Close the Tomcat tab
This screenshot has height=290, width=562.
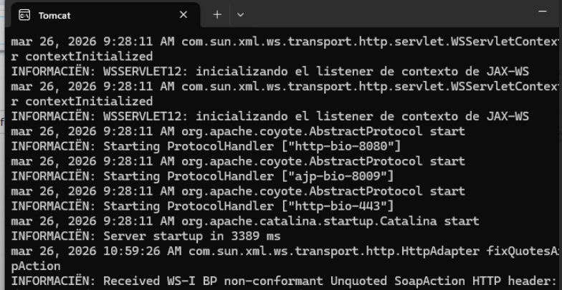click(184, 14)
